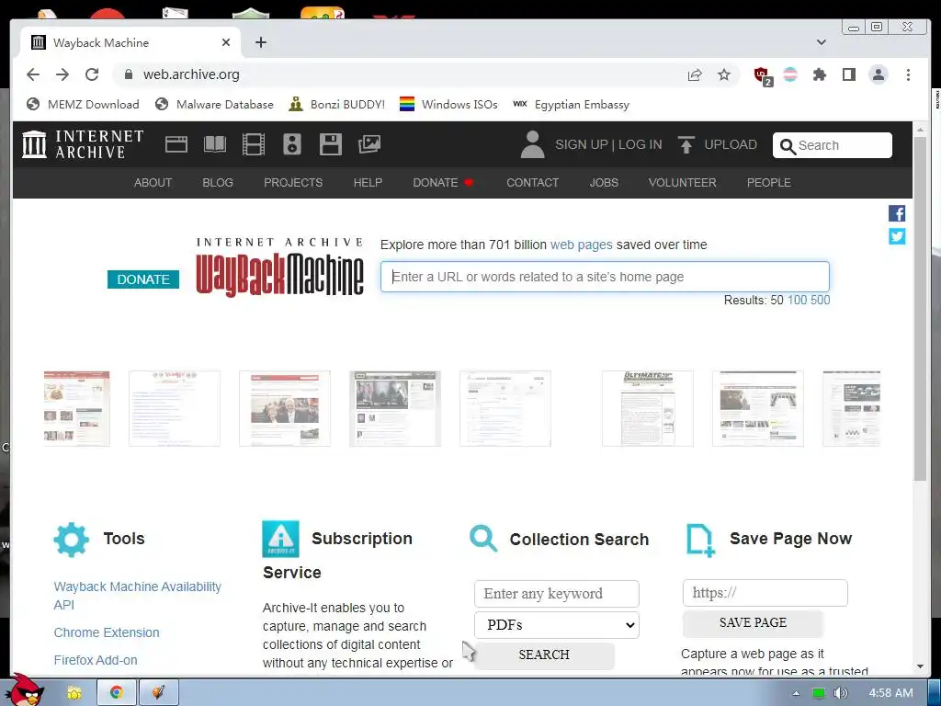Open the PDFs collection dropdown
Viewport: 941px width, 706px height.
pyautogui.click(x=556, y=625)
